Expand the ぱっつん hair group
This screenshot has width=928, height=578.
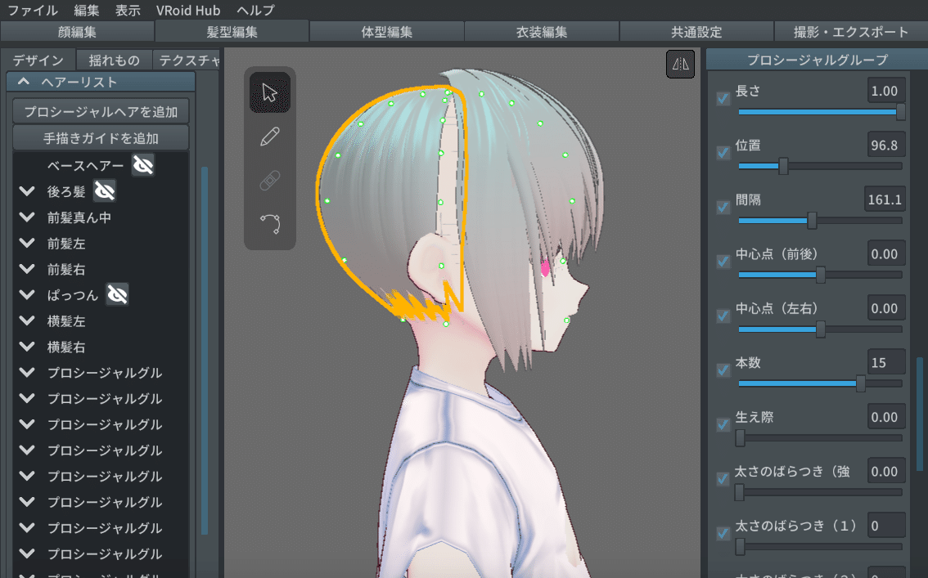[x=27, y=294]
